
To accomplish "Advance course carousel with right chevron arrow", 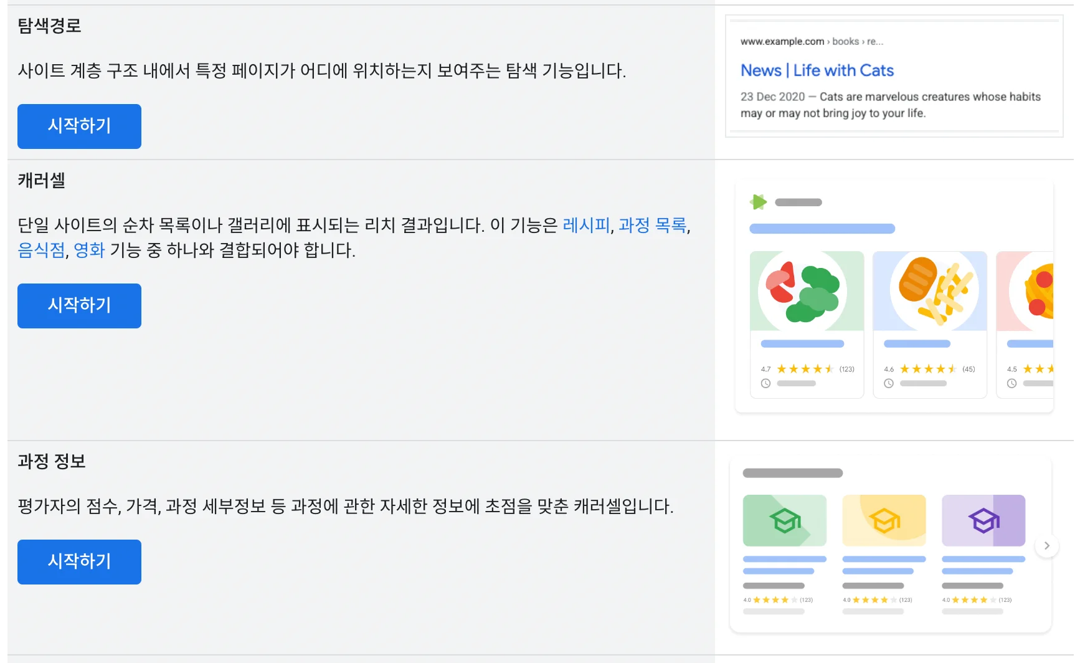I will (x=1046, y=546).
